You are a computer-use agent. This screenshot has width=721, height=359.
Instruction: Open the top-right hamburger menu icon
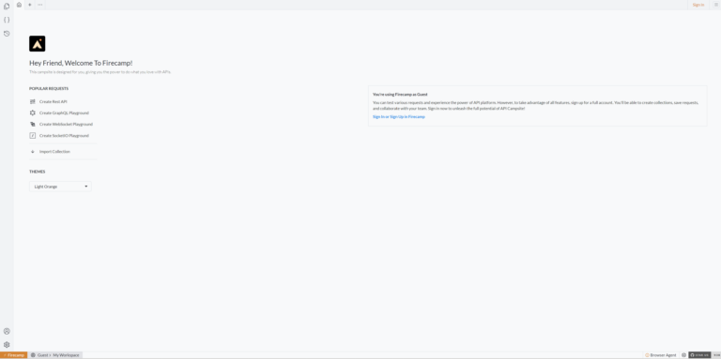[x=716, y=5]
